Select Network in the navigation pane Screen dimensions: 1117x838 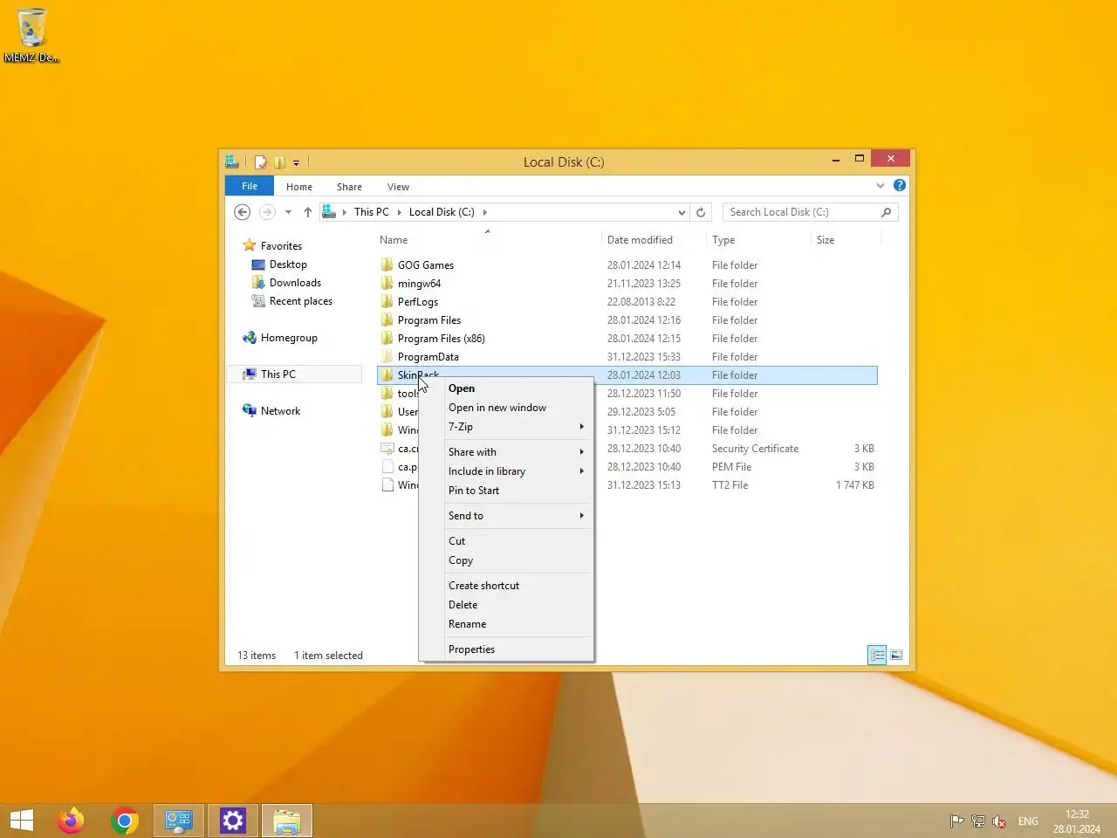point(280,411)
